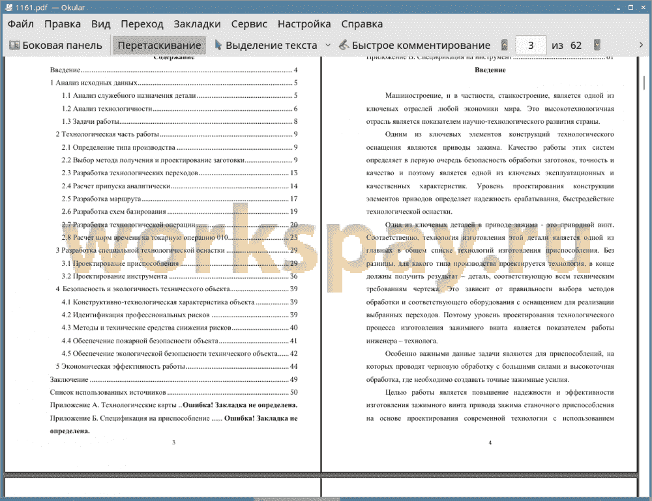This screenshot has height=501, width=652.
Task: Click the page number input field
Action: pyautogui.click(x=531, y=46)
